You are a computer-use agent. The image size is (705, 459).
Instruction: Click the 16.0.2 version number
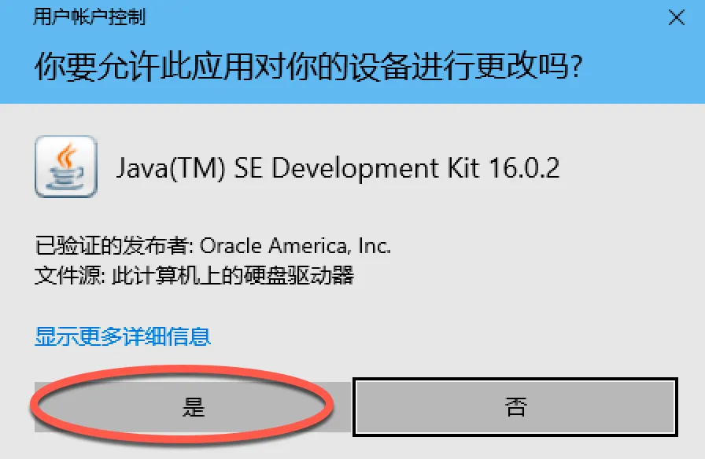[x=524, y=167]
